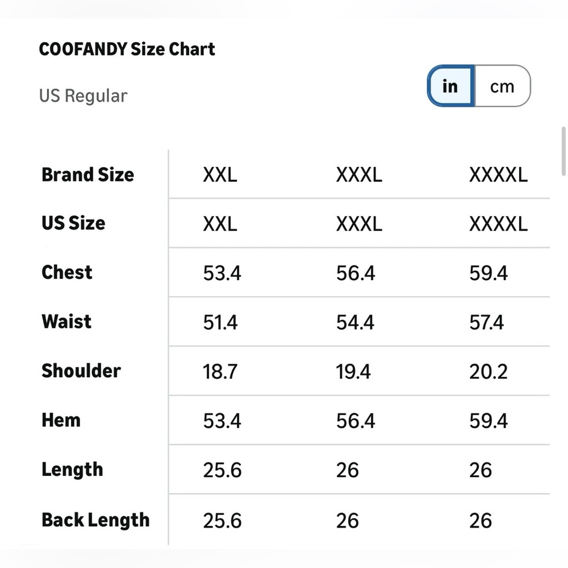Image resolution: width=568 pixels, height=568 pixels.
Task: Select the inches 'in' unit option
Action: click(450, 86)
